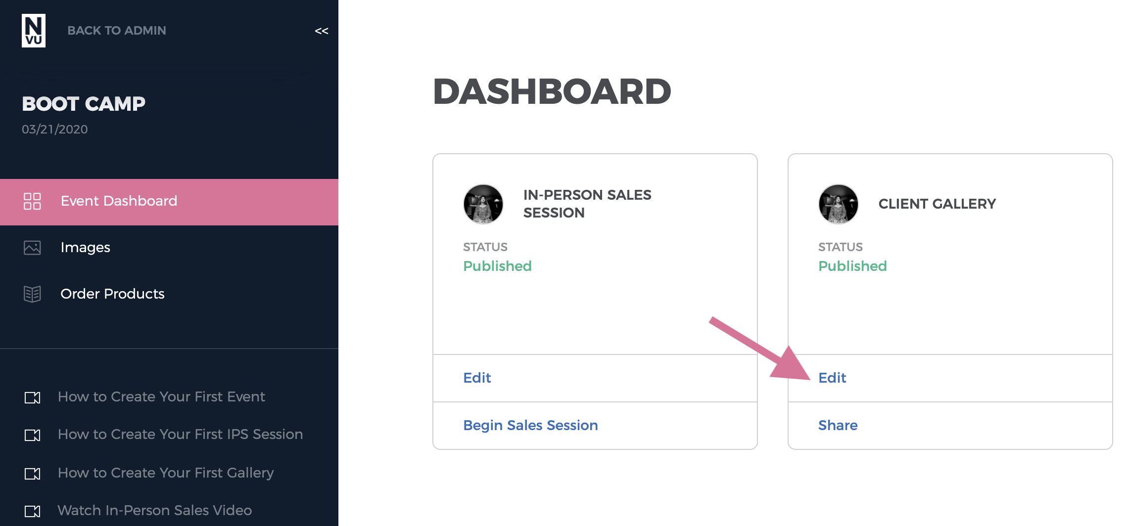The width and height of the screenshot is (1128, 526).
Task: Click the Images picture icon
Action: point(32,248)
